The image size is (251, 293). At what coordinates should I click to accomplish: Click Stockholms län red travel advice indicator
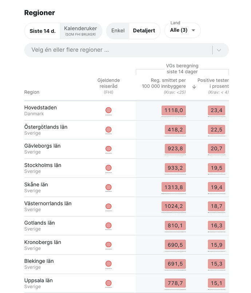108,168
